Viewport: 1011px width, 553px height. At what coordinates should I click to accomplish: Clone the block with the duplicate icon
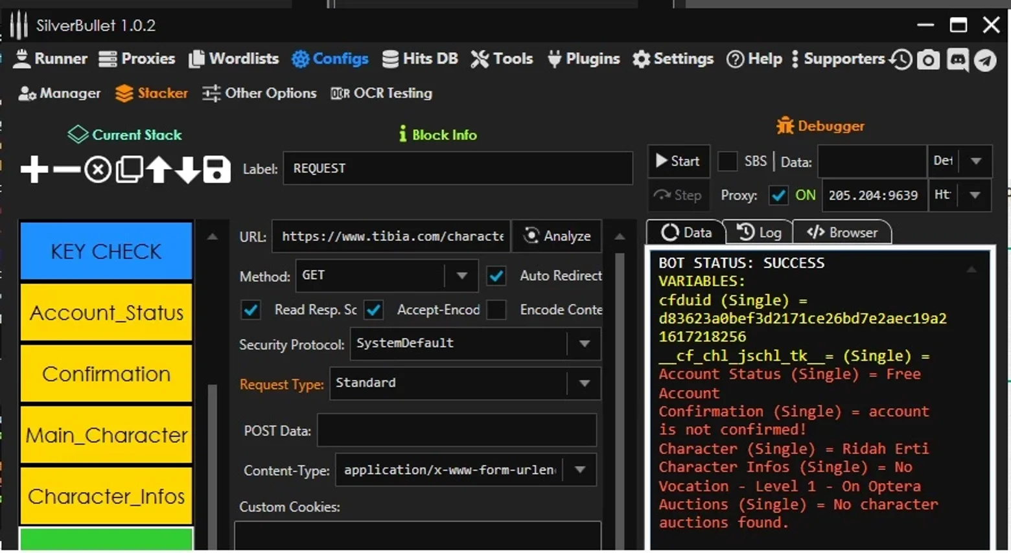(129, 170)
